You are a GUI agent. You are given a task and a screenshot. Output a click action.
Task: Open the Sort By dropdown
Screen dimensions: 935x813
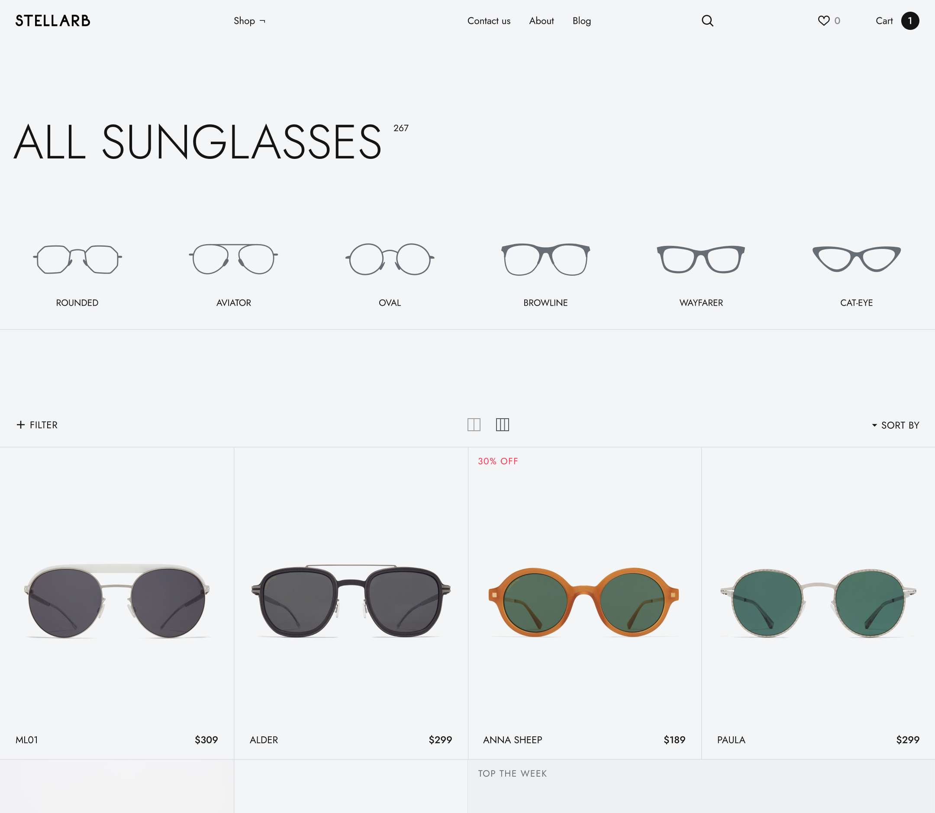(x=896, y=426)
